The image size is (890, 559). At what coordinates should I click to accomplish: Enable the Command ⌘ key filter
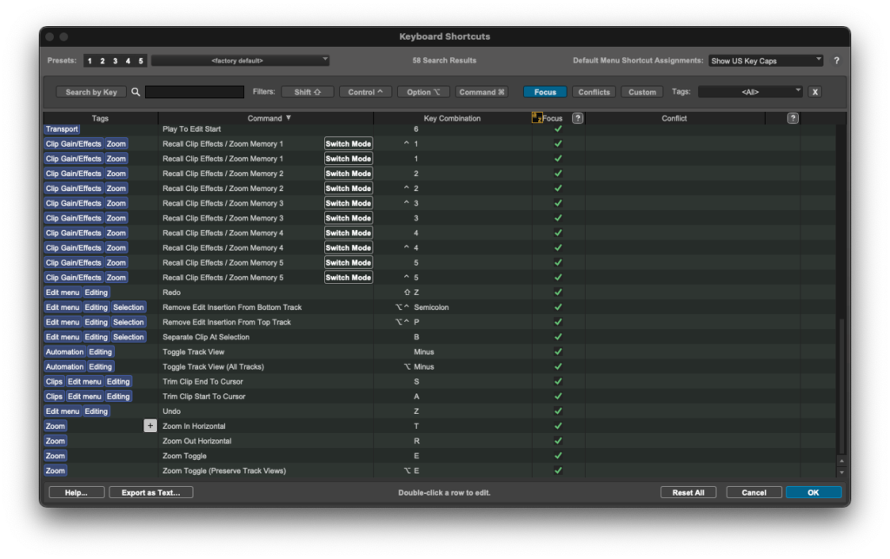(481, 91)
